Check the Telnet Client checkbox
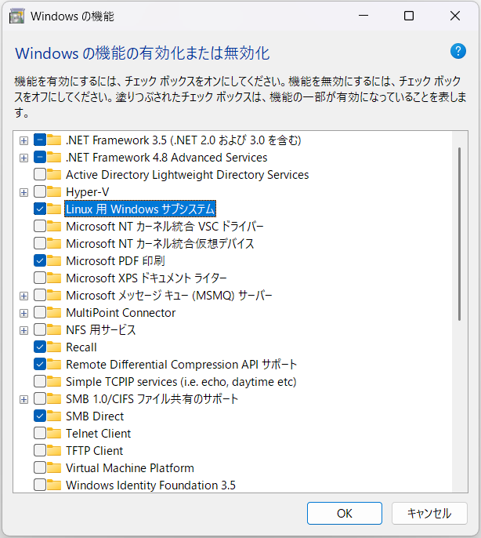This screenshot has height=538, width=481. click(x=40, y=433)
